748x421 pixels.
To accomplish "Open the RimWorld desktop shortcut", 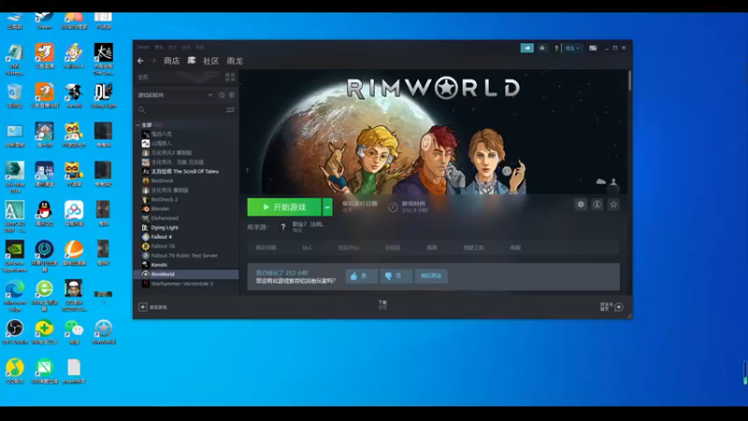I will (103, 332).
